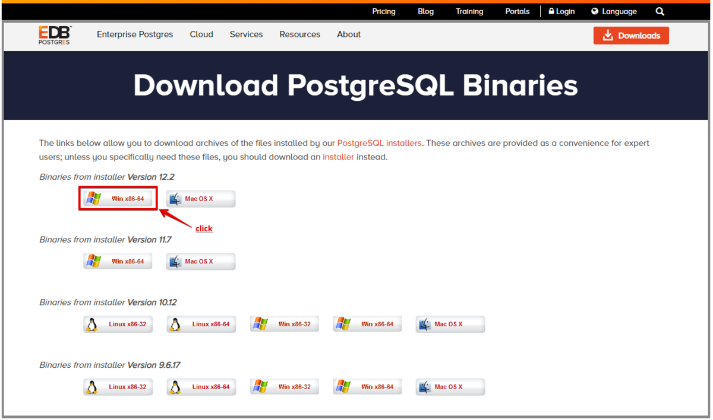
Task: Click Windows logo icon under Version 11.7
Action: [93, 261]
